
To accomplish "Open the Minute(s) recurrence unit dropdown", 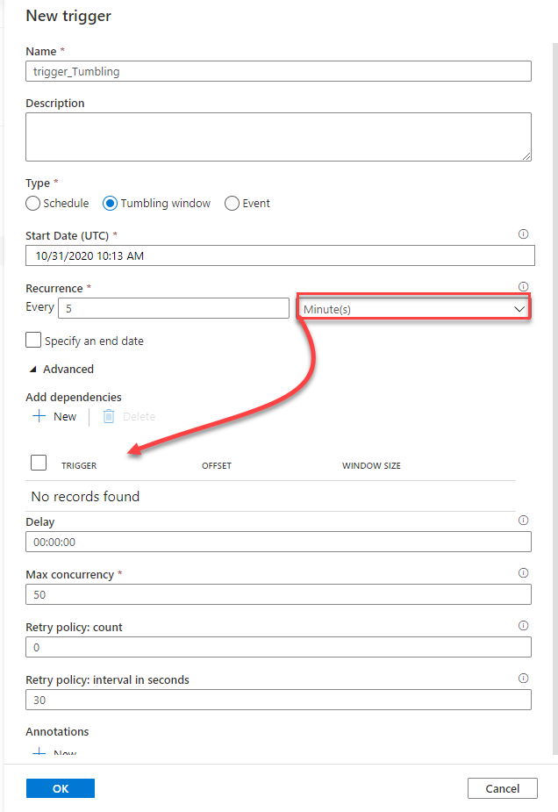I will click(x=413, y=309).
